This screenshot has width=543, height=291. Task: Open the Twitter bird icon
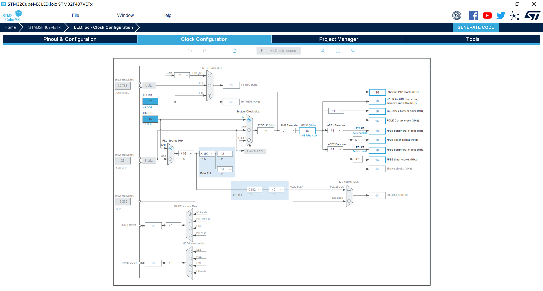pyautogui.click(x=501, y=16)
